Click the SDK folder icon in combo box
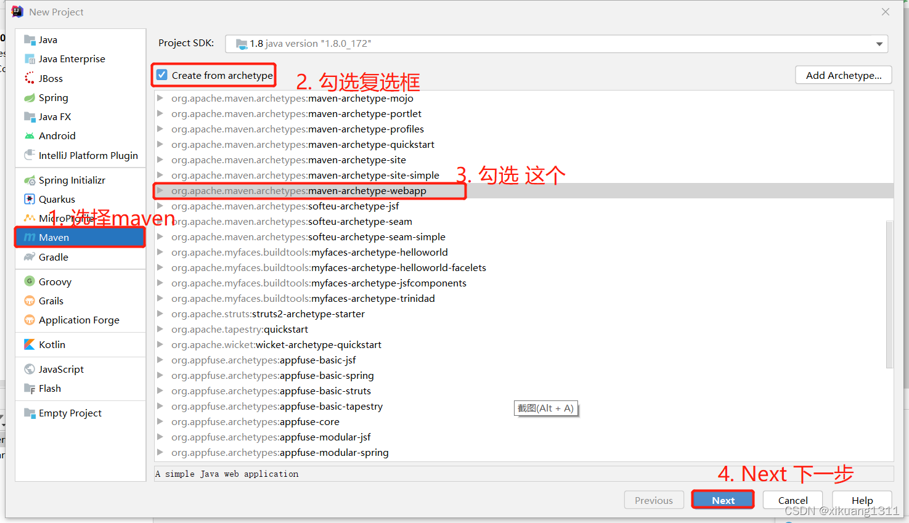The image size is (909, 523). pos(242,44)
